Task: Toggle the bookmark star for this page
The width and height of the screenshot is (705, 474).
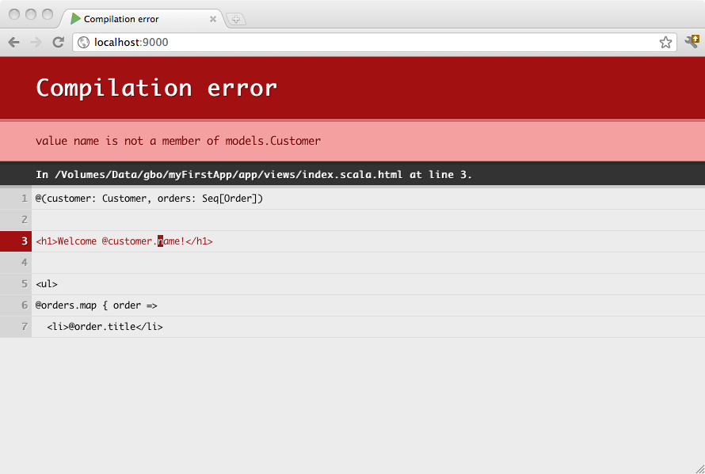Action: pyautogui.click(x=665, y=43)
